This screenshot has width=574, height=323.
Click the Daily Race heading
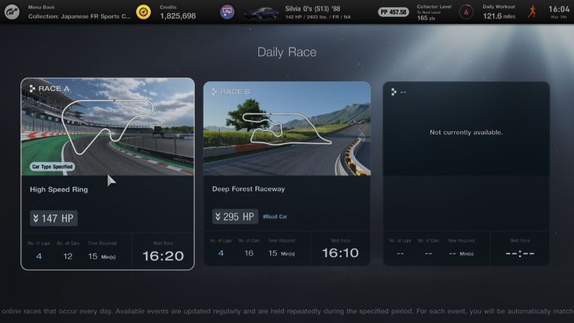[287, 52]
